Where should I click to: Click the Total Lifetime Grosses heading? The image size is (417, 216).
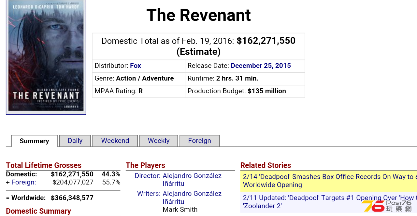coord(44,165)
